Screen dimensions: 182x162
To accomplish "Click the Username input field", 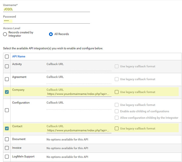I will 46,9.
